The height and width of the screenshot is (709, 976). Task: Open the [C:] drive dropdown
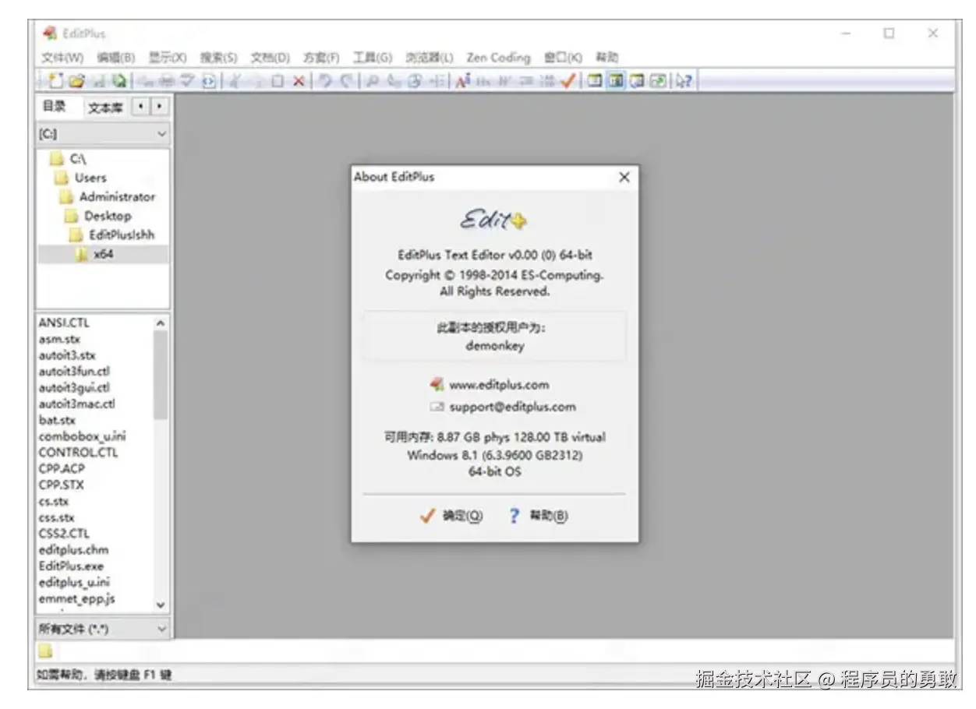(103, 133)
